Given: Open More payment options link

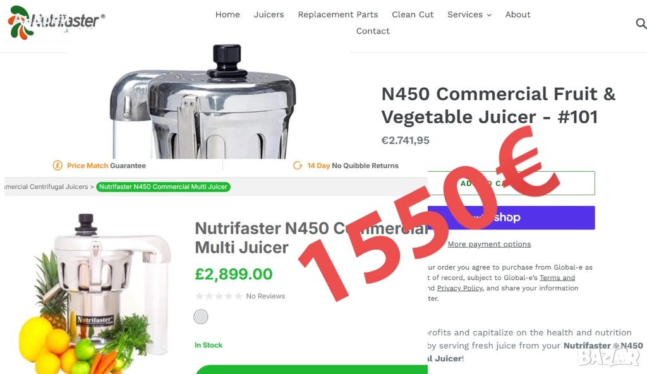Looking at the screenshot, I should (x=490, y=244).
